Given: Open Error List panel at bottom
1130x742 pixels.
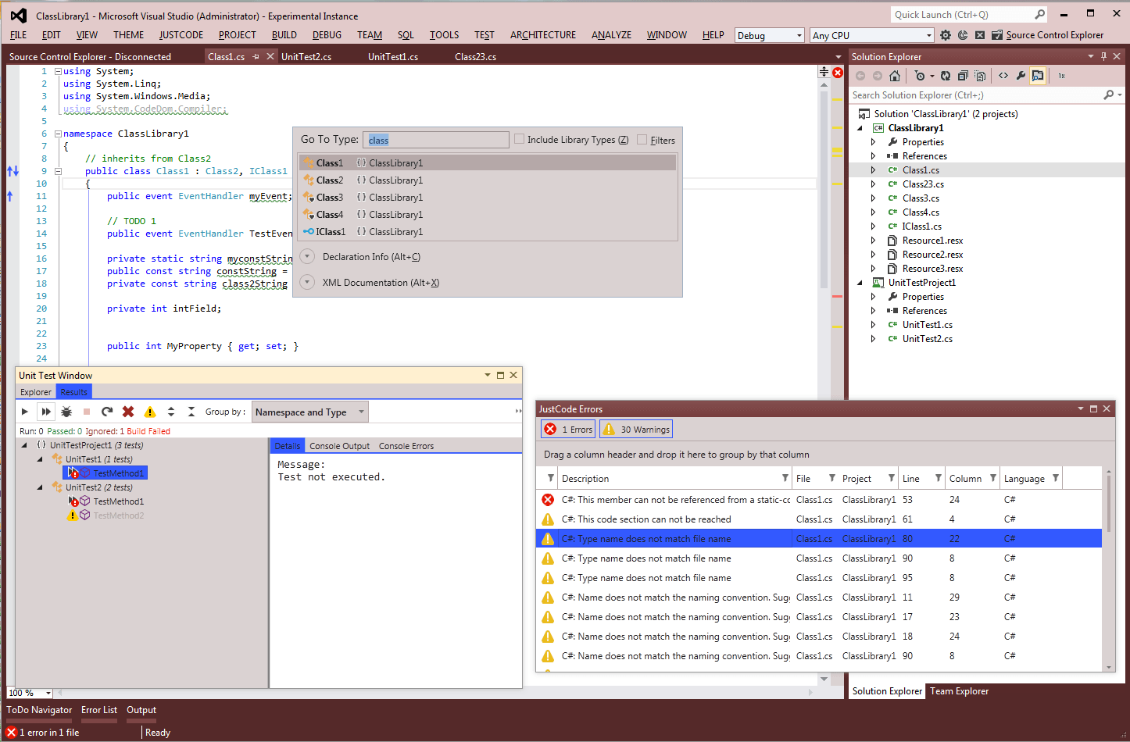Looking at the screenshot, I should 99,710.
